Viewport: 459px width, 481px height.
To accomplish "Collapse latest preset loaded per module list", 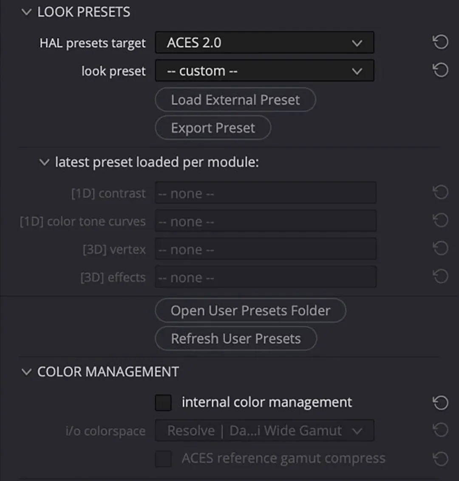I will coord(44,162).
